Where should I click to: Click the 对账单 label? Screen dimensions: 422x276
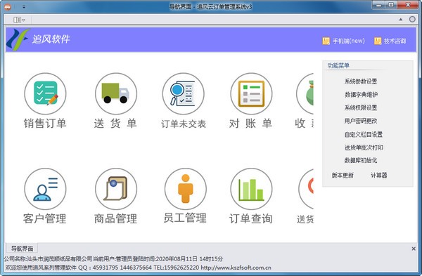250,124
